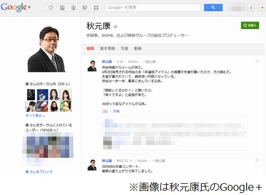
Task: Click the 0:04 timestamp on first post
Action: click(x=120, y=62)
